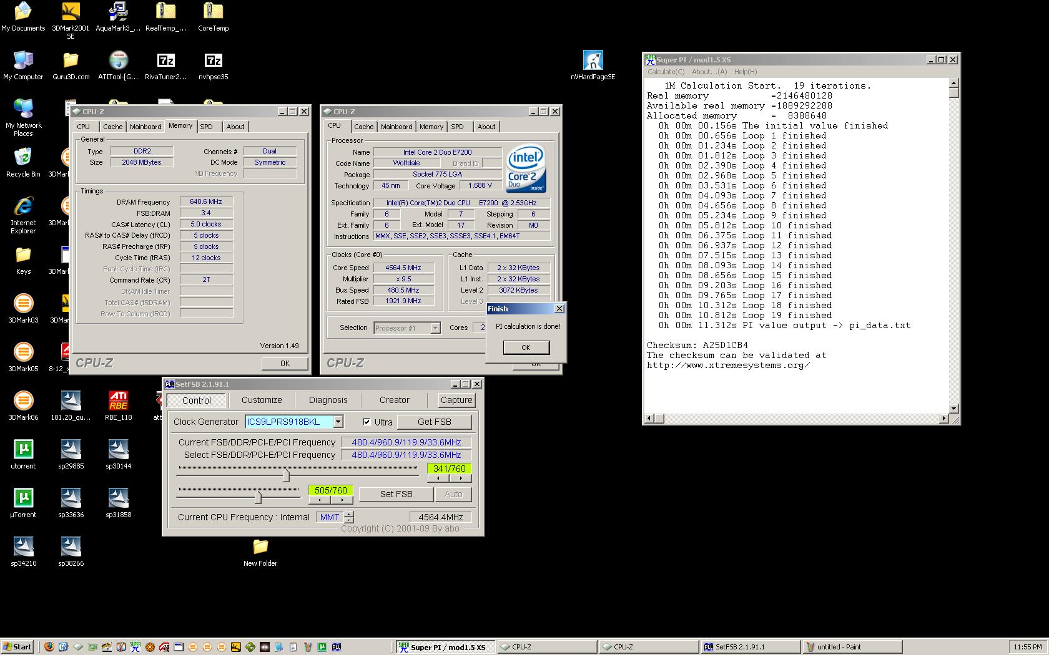The width and height of the screenshot is (1049, 655).
Task: Toggle the Ultra checkbox in SetFSB
Action: (367, 422)
